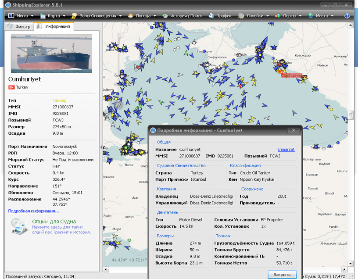Click the Трафик traffic icon
Viewport: 358px width, 279px height.
[211, 16]
